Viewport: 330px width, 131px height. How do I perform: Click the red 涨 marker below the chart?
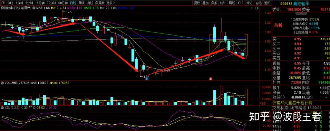click(210, 78)
